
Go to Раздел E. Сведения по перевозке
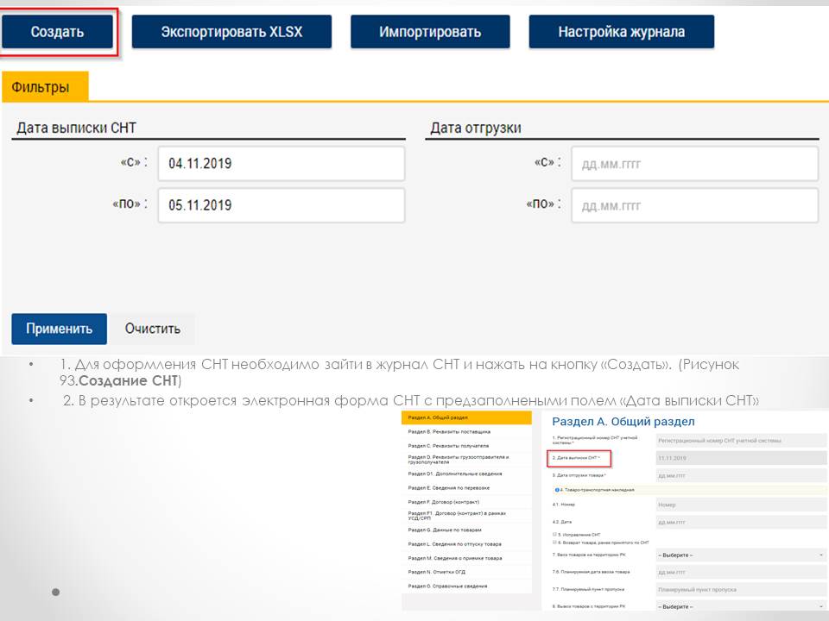(x=466, y=487)
